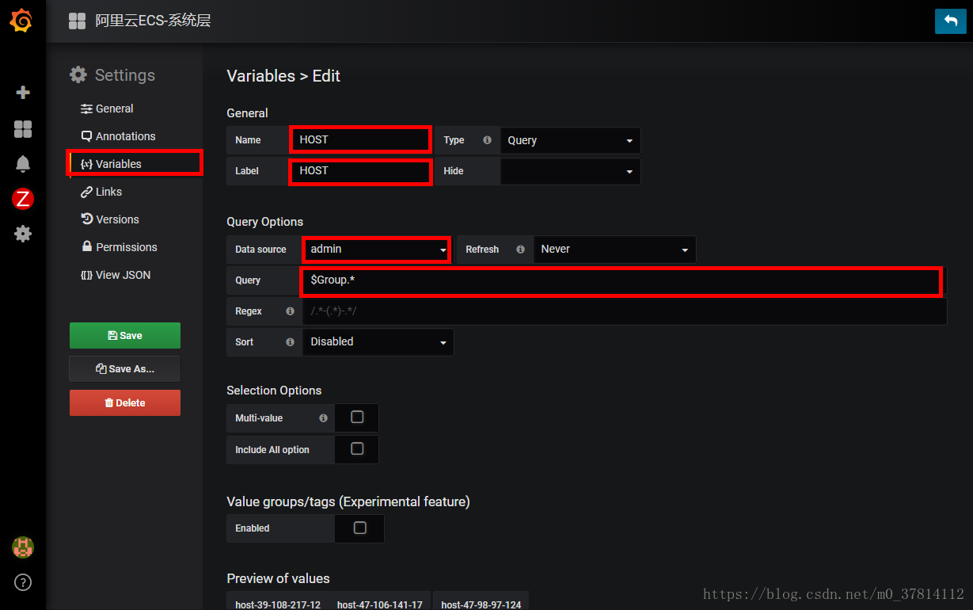Open the Configuration gear icon in sidebar
The height and width of the screenshot is (610, 973).
pyautogui.click(x=23, y=234)
